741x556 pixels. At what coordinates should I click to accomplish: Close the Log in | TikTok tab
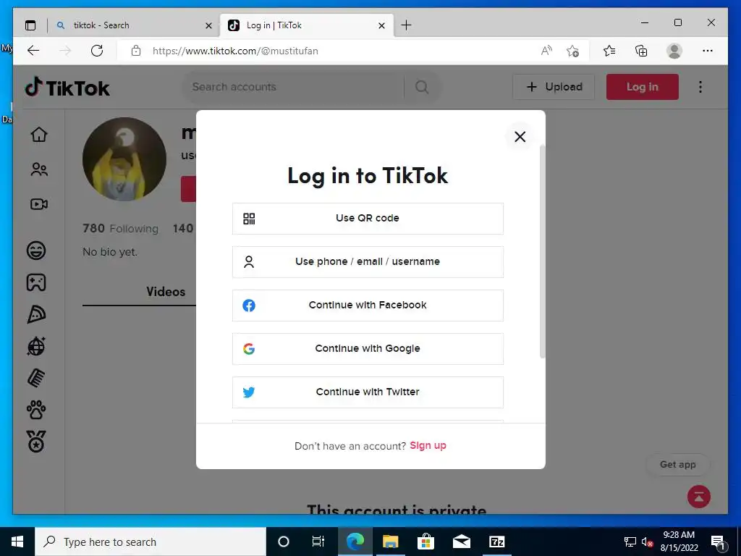(x=382, y=25)
